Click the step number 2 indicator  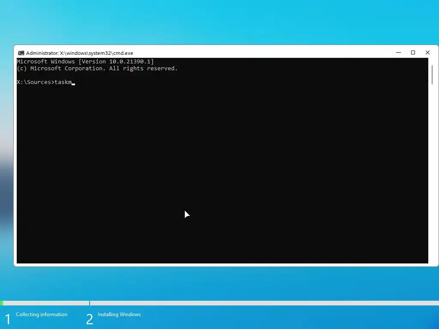click(89, 320)
